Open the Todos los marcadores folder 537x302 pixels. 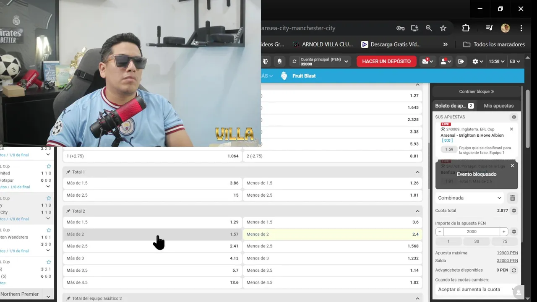click(x=494, y=44)
